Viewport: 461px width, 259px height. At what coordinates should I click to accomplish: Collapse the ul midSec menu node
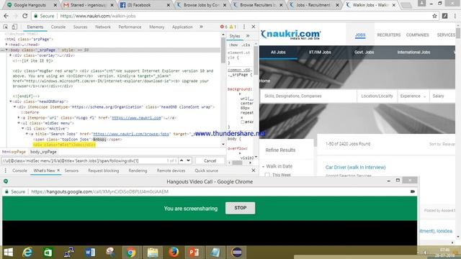click(x=19, y=123)
